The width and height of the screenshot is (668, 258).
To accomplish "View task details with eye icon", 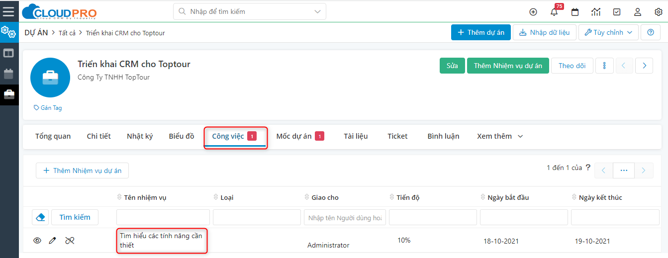I will [37, 241].
